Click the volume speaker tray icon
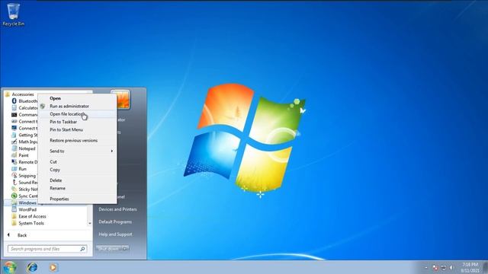 click(x=451, y=267)
